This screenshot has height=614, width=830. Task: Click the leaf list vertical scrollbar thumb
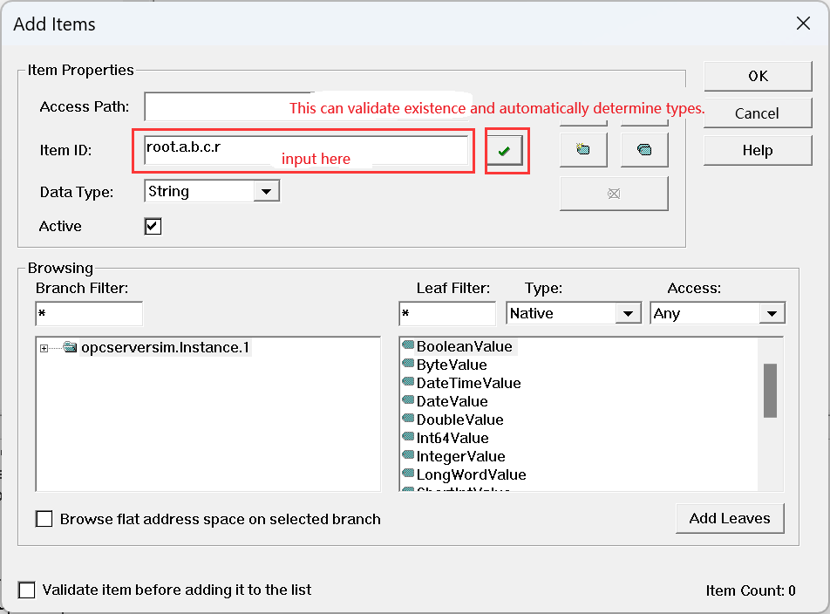pyautogui.click(x=770, y=391)
